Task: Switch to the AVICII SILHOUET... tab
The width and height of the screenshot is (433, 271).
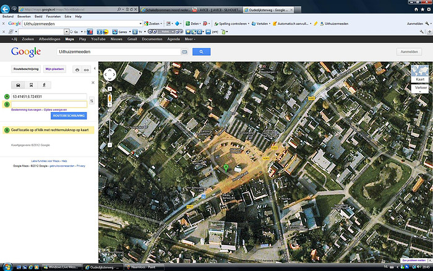Action: coord(216,10)
